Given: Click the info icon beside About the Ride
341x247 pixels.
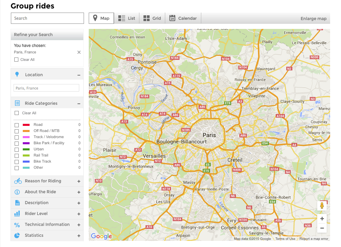Looking at the screenshot, I should (17, 192).
